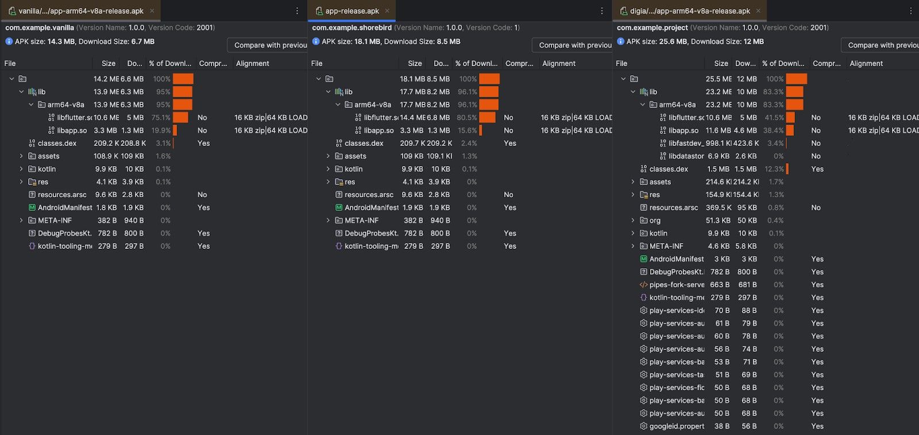Click APK size info icon in shorebird pane
This screenshot has height=435, width=919.
[x=316, y=41]
